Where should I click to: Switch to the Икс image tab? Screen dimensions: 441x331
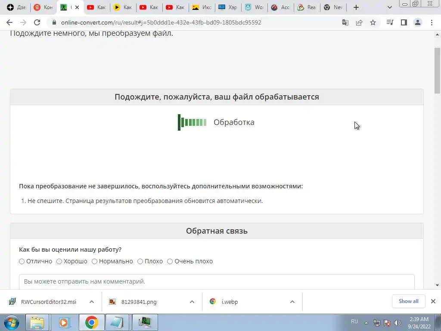(202, 7)
